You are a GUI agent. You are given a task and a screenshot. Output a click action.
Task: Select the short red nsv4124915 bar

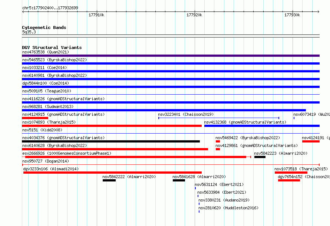35,118
